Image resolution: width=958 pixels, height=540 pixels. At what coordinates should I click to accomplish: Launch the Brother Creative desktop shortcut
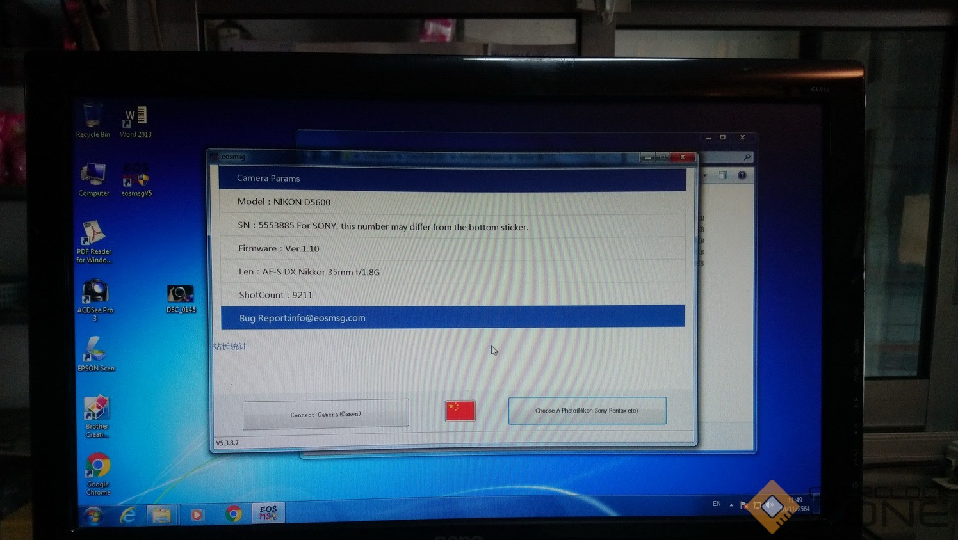(x=97, y=417)
